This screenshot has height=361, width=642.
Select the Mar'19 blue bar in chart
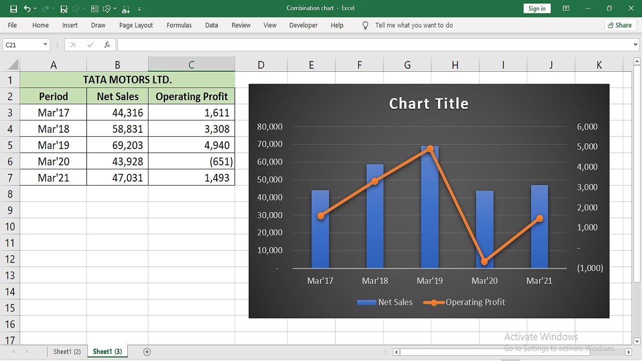(430, 207)
